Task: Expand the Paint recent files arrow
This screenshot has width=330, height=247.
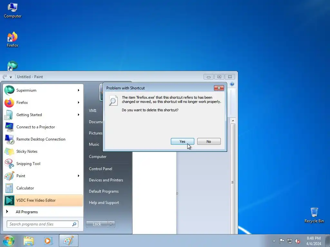Action: point(79,176)
